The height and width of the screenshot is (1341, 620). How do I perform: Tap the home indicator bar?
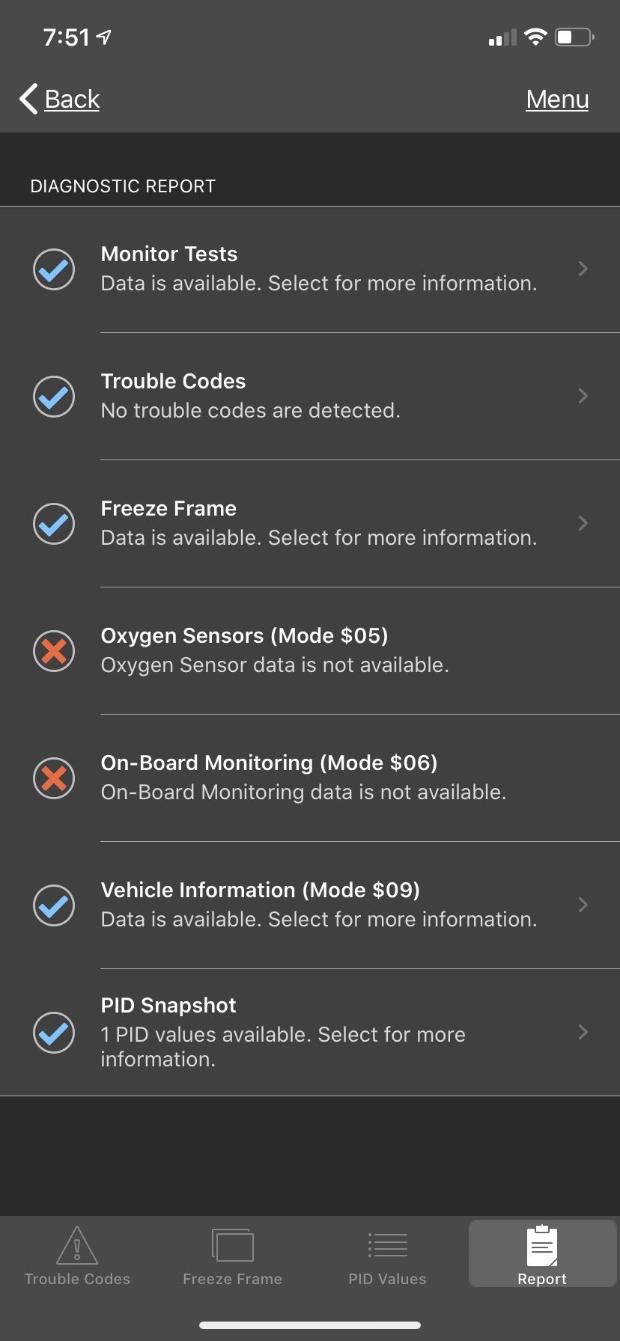click(310, 1325)
